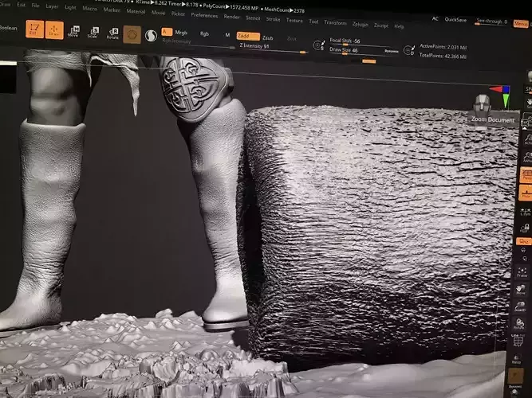Click the Sculptris Pro mode icon
This screenshot has width=532, height=398.
pyautogui.click(x=151, y=36)
